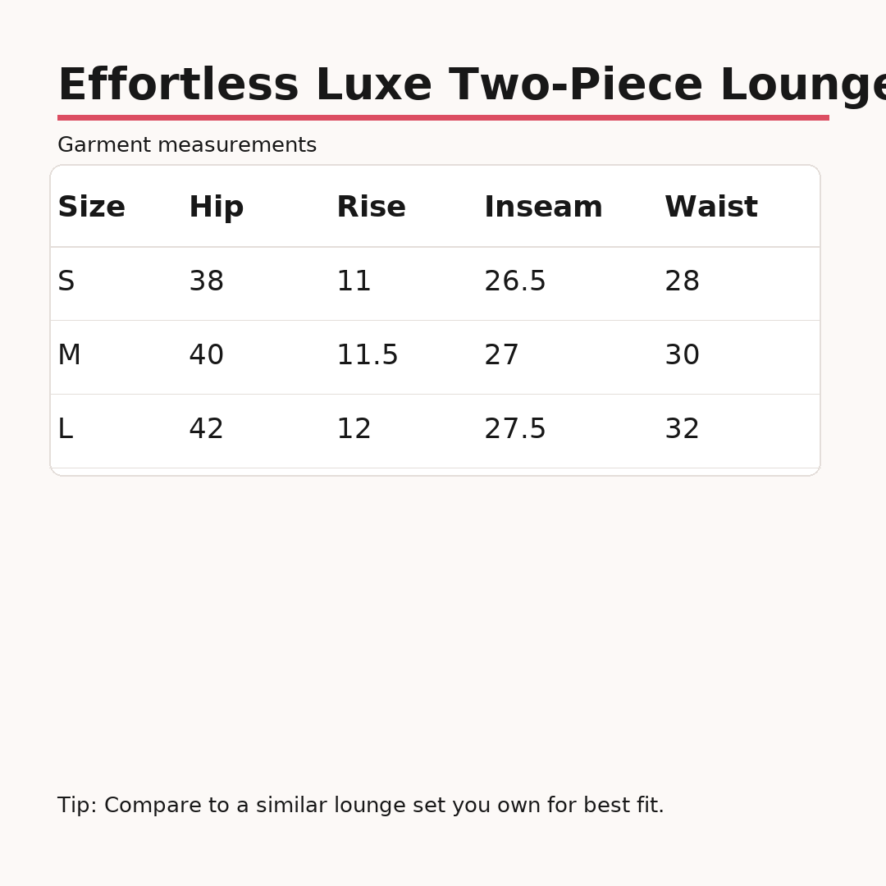The height and width of the screenshot is (886, 886).
Task: Click the tip text about comparing lounge sets
Action: tap(360, 806)
